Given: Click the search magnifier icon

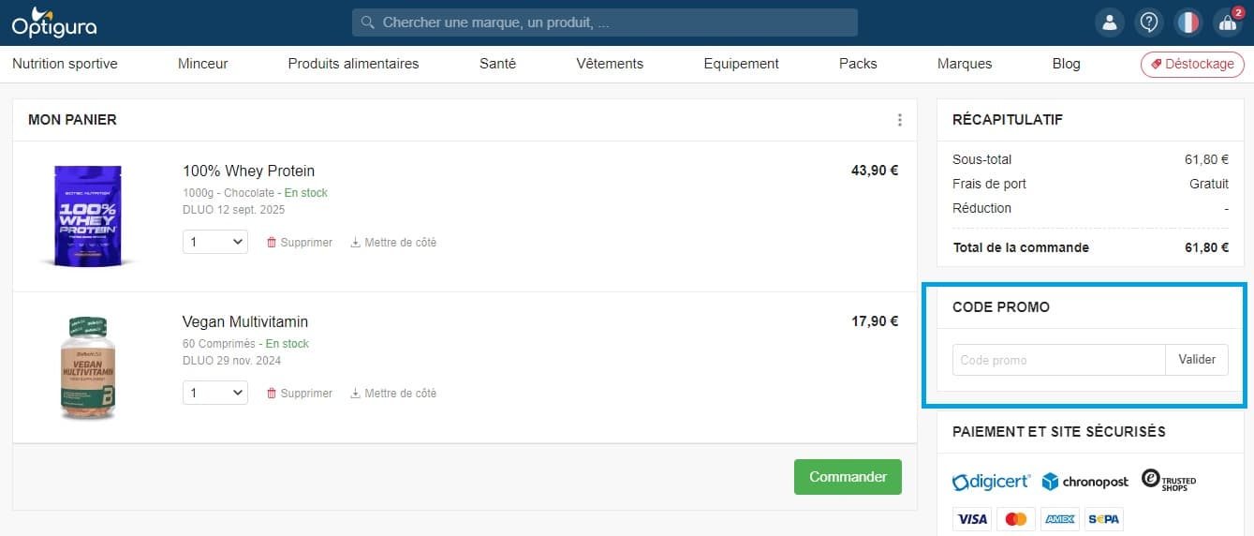Looking at the screenshot, I should click(367, 22).
